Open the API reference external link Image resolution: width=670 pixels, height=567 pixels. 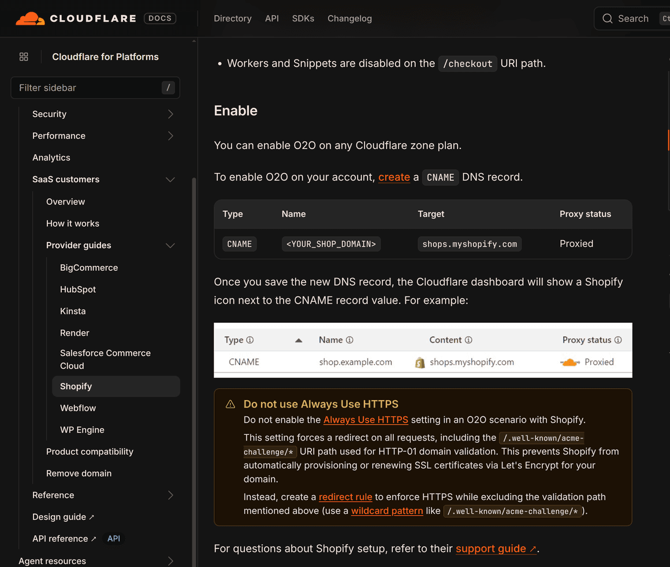coord(64,539)
